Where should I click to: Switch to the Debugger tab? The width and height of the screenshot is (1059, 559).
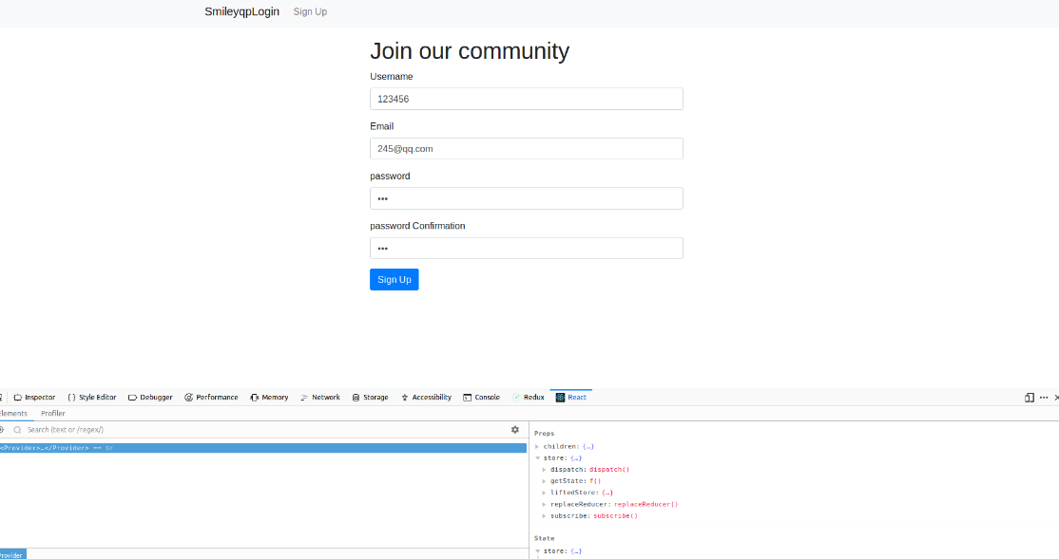pyautogui.click(x=150, y=397)
